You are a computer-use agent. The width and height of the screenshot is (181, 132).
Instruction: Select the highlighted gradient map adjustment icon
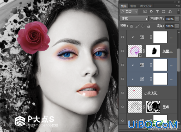[142, 65]
